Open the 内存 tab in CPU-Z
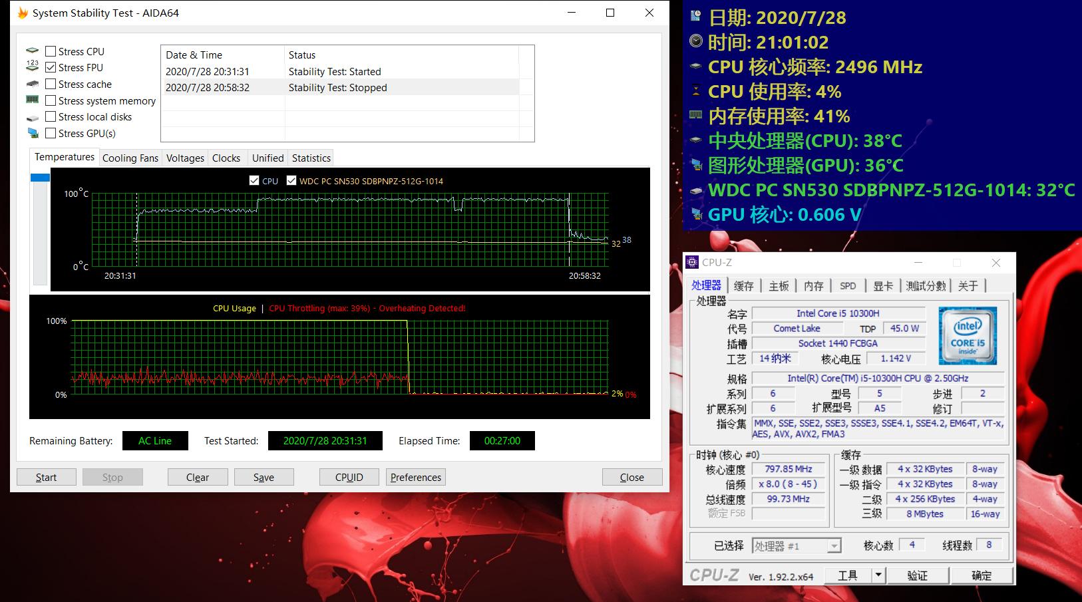1082x602 pixels. tap(814, 285)
